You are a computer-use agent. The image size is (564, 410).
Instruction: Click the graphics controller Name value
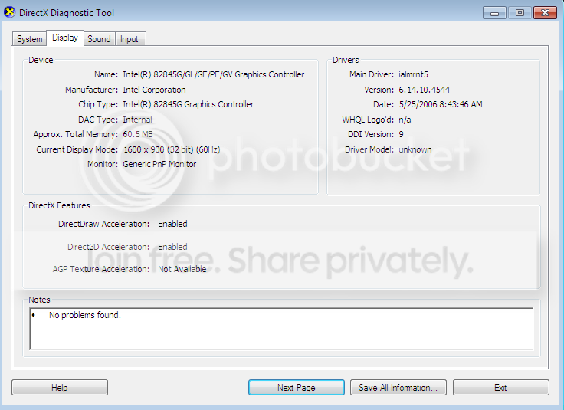click(x=214, y=74)
